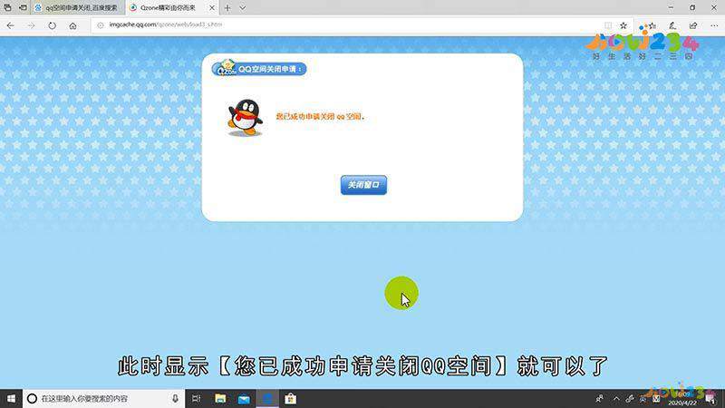Open the favorites hub icon
This screenshot has height=408, width=725.
pos(652,26)
